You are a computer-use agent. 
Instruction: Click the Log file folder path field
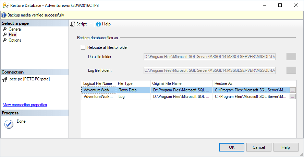click(210, 70)
